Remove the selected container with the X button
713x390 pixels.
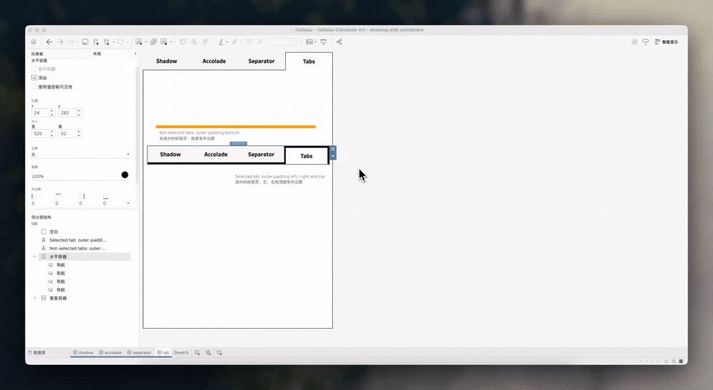[x=333, y=149]
